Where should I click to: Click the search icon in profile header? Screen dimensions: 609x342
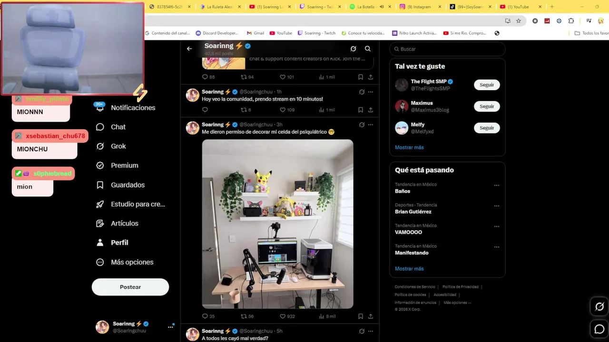click(368, 48)
